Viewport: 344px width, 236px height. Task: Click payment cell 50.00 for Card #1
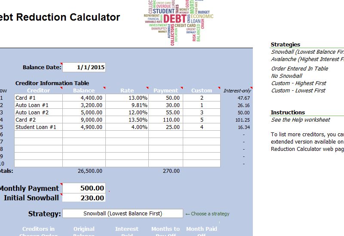click(166, 98)
